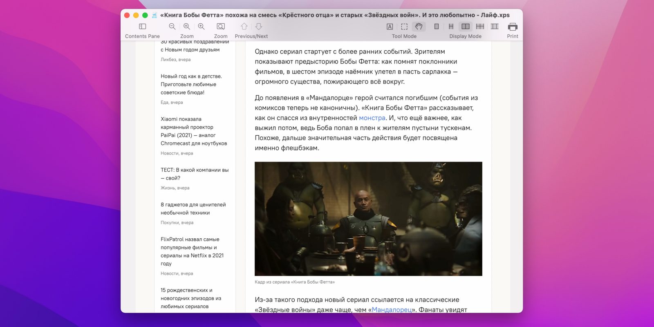Click the 'Tool Mode' toolbar label
Viewport: 654px width, 327px height.
[x=404, y=36]
